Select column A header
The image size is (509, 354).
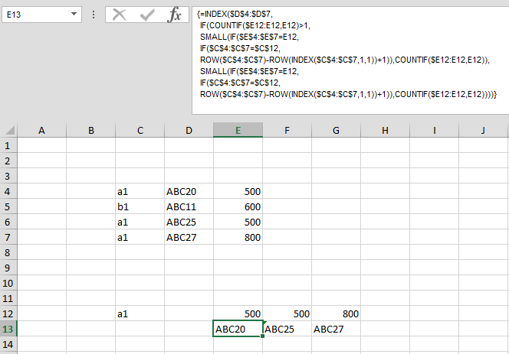(x=41, y=130)
